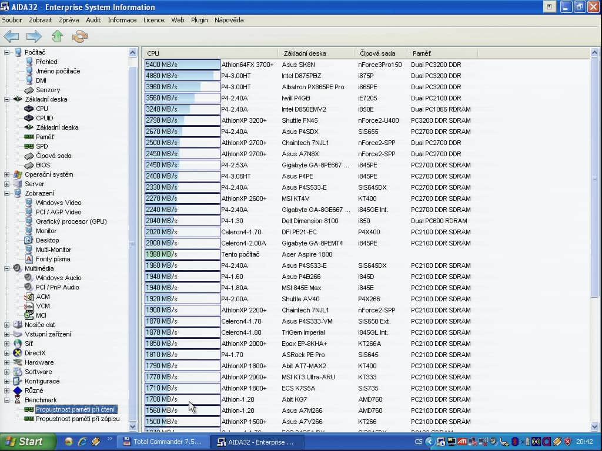Click the DirectX icon in tree

point(18,353)
